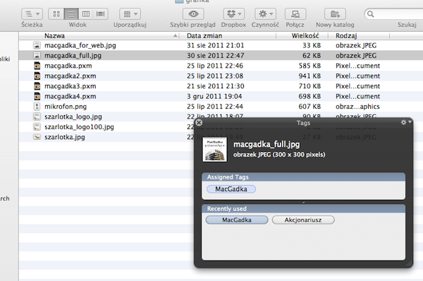The height and width of the screenshot is (281, 423).
Task: Click the recently used MacGadka tag
Action: 237,220
